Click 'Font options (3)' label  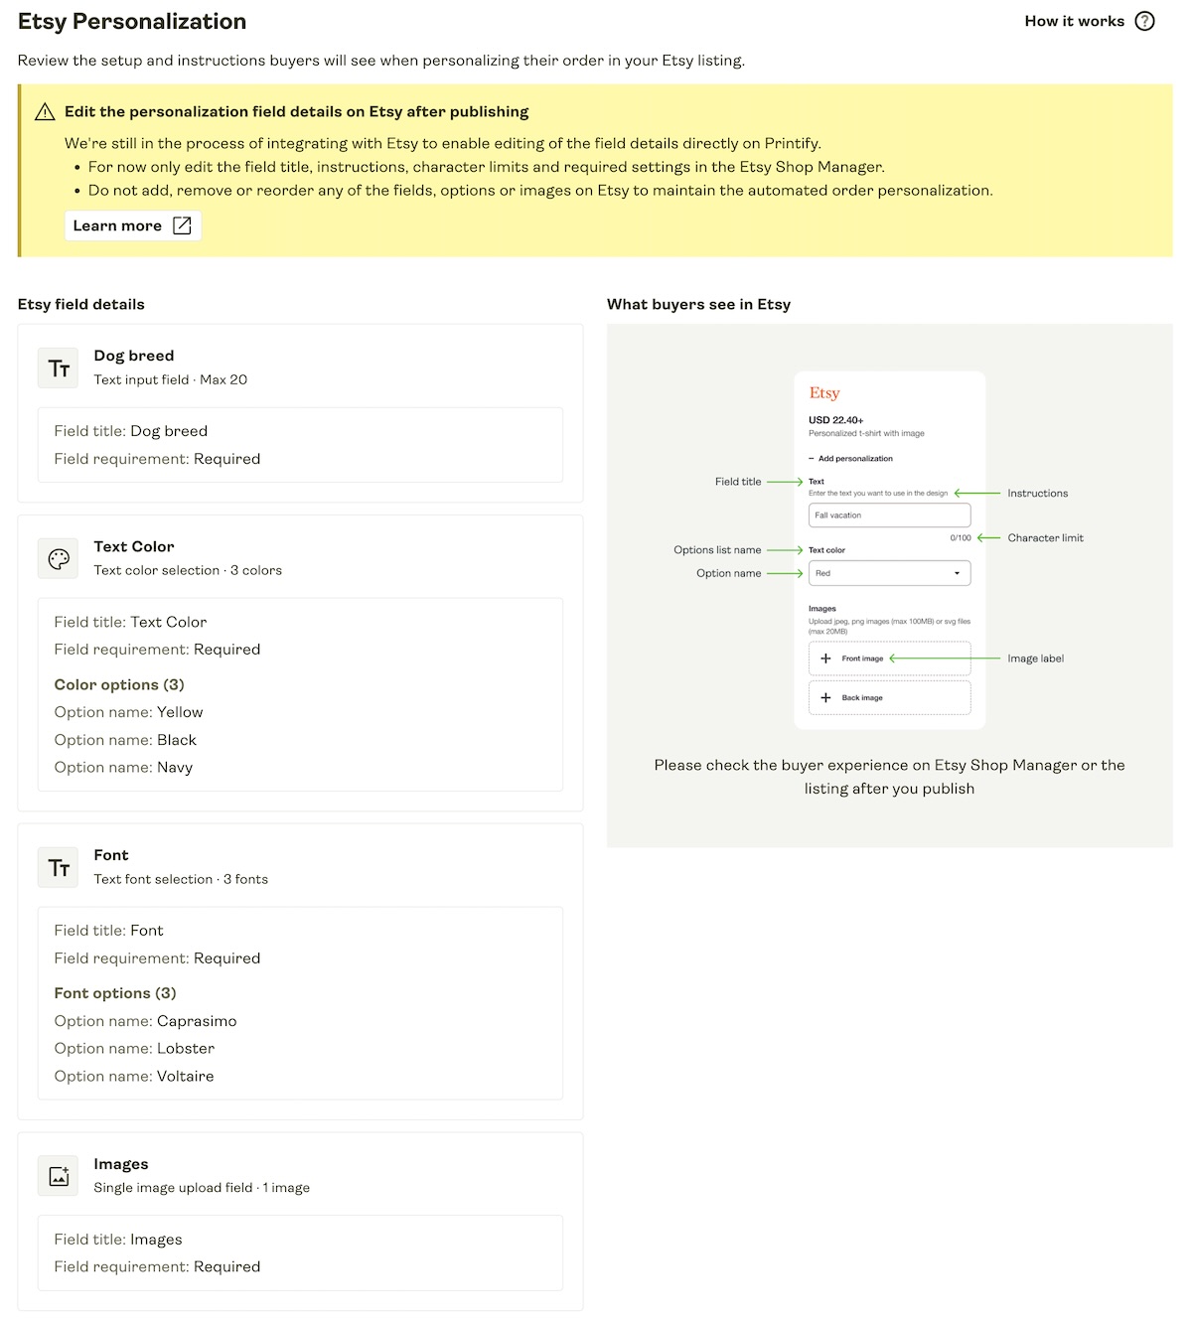click(x=115, y=993)
